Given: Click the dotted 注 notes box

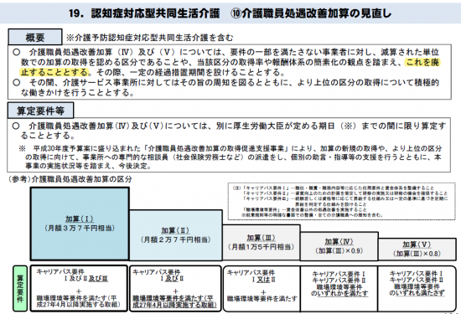Looking at the screenshot, I should click(342, 201).
